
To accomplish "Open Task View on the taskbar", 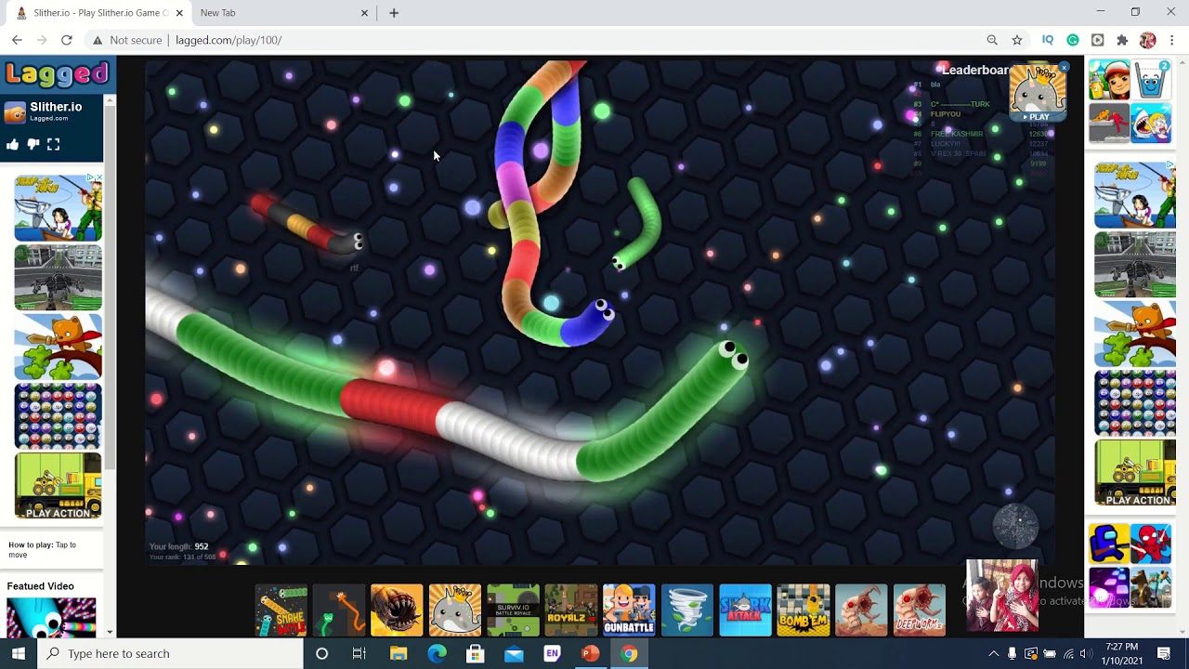I will [359, 653].
